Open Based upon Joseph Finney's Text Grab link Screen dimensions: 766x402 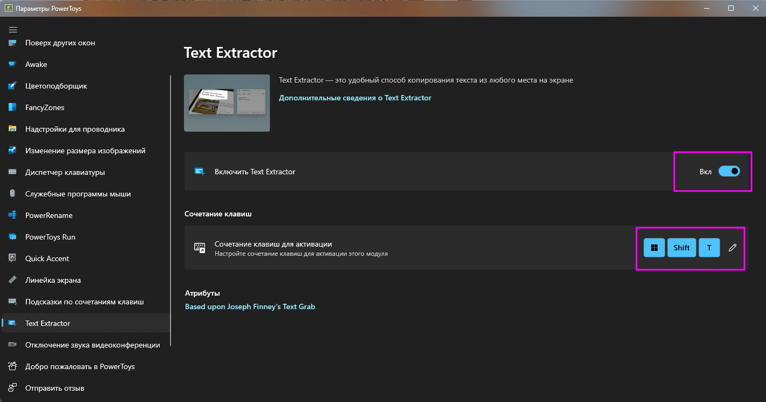(x=250, y=306)
